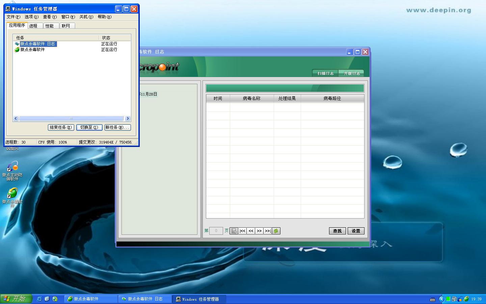Click the green antivirus globe tray icon
The image size is (486, 304).
[466, 299]
